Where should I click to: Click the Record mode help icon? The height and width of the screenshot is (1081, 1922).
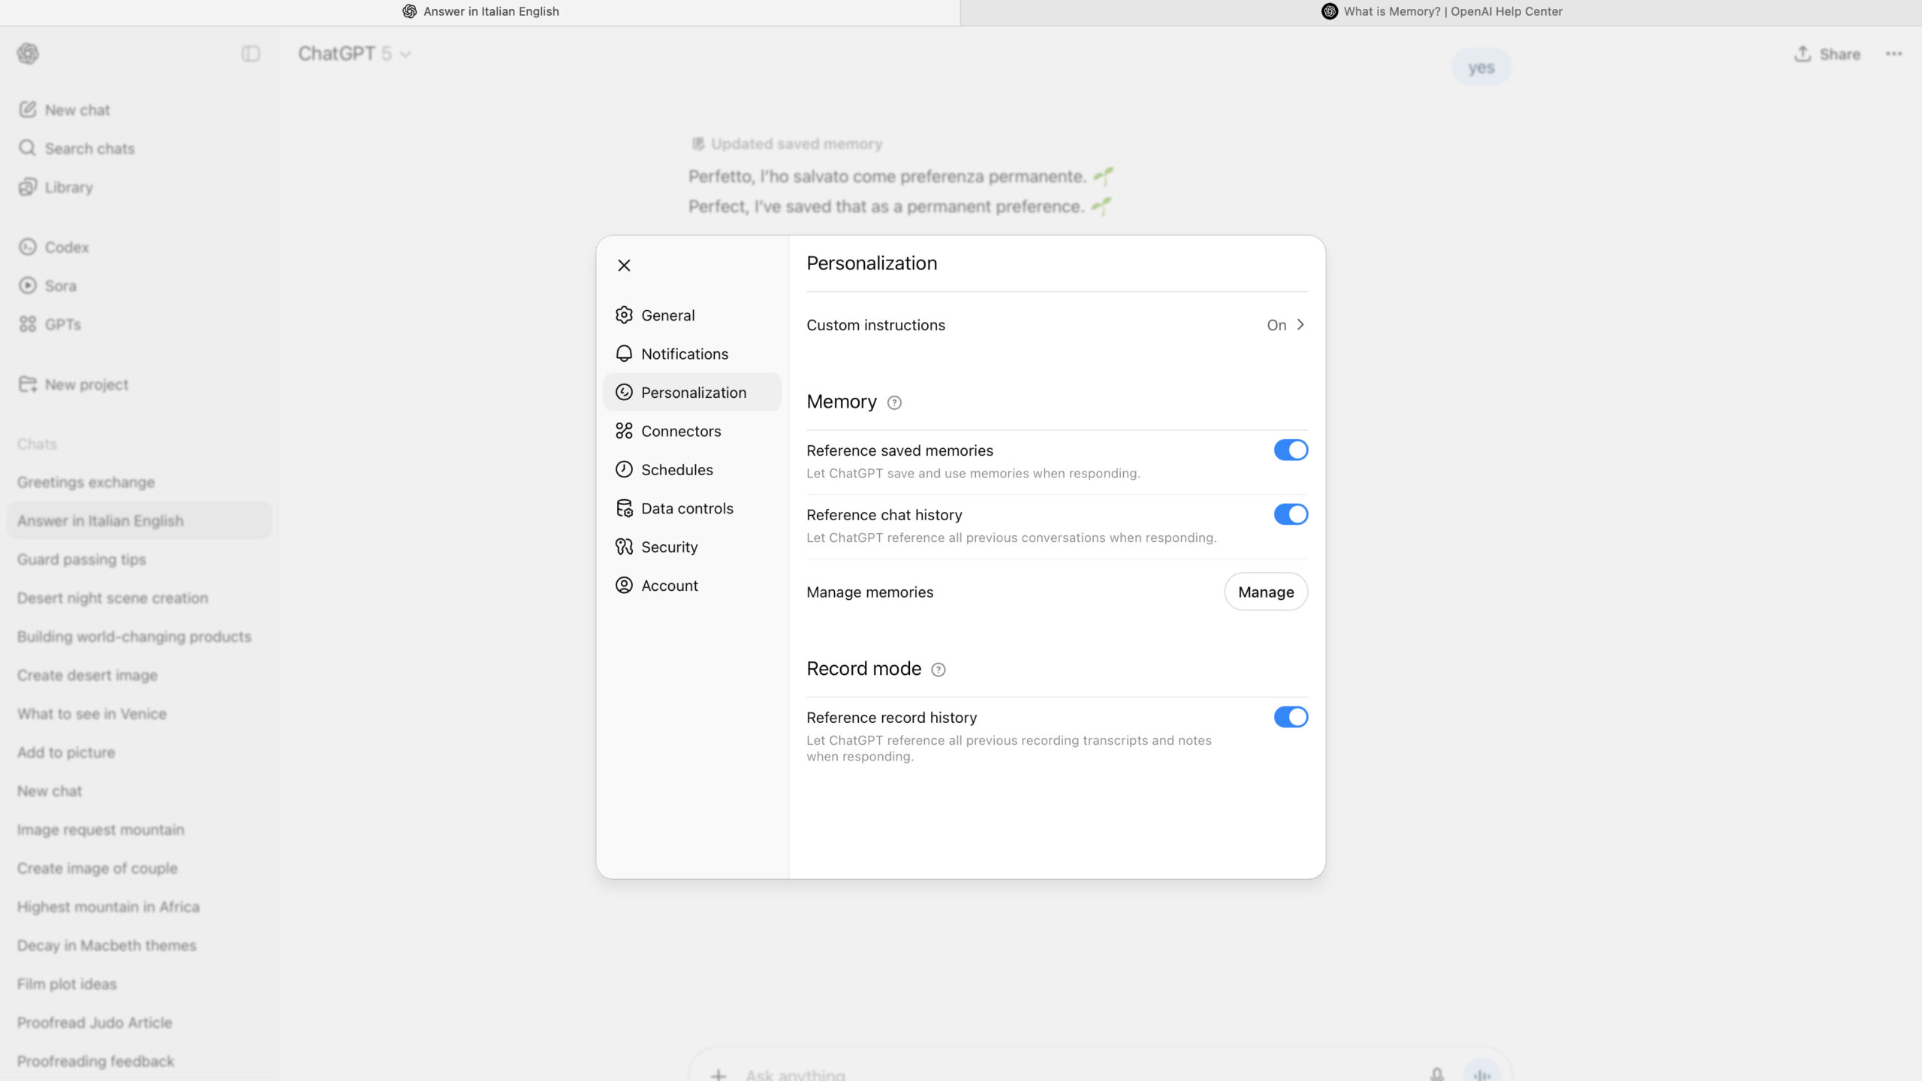click(x=938, y=670)
